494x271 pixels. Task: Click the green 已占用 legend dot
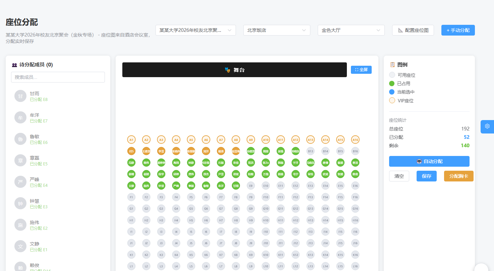click(x=392, y=84)
